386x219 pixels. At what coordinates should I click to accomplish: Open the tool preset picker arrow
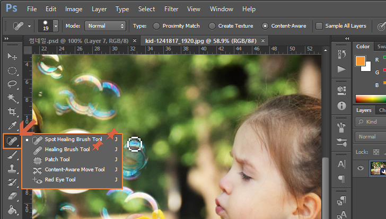(29, 26)
